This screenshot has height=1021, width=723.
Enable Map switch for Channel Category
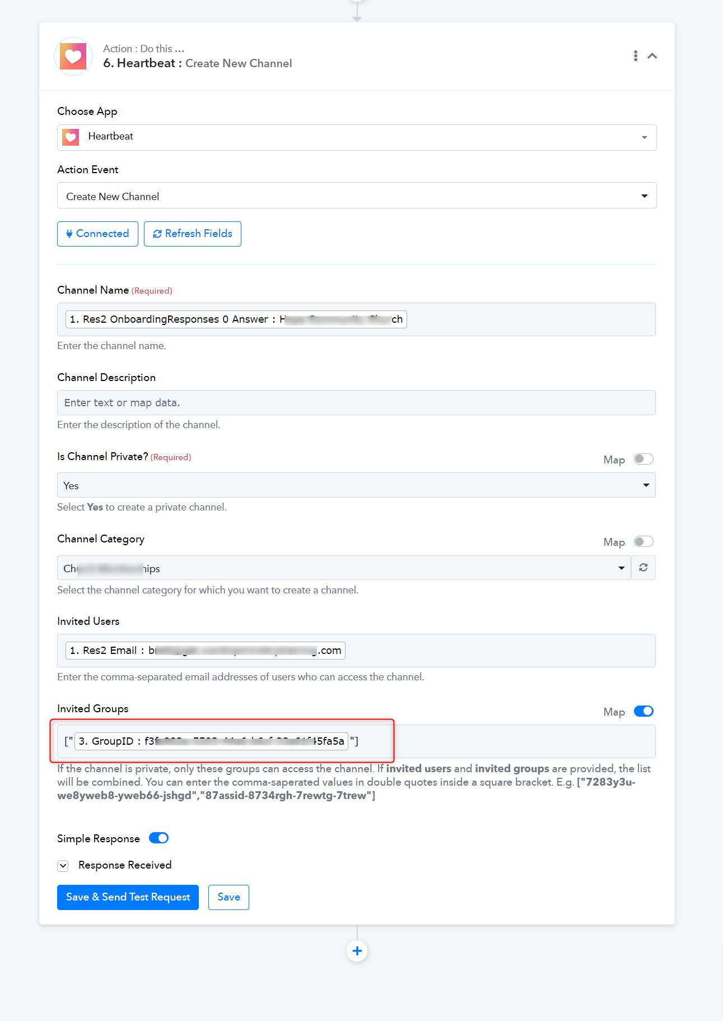point(643,541)
